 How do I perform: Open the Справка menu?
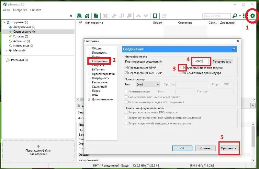[x=36, y=10]
